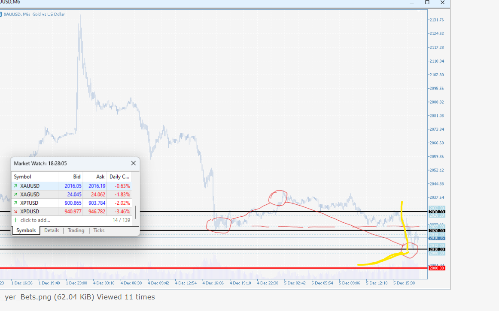499x311 pixels.
Task: Click XAGUSD ask value 24.062
Action: [x=98, y=194]
